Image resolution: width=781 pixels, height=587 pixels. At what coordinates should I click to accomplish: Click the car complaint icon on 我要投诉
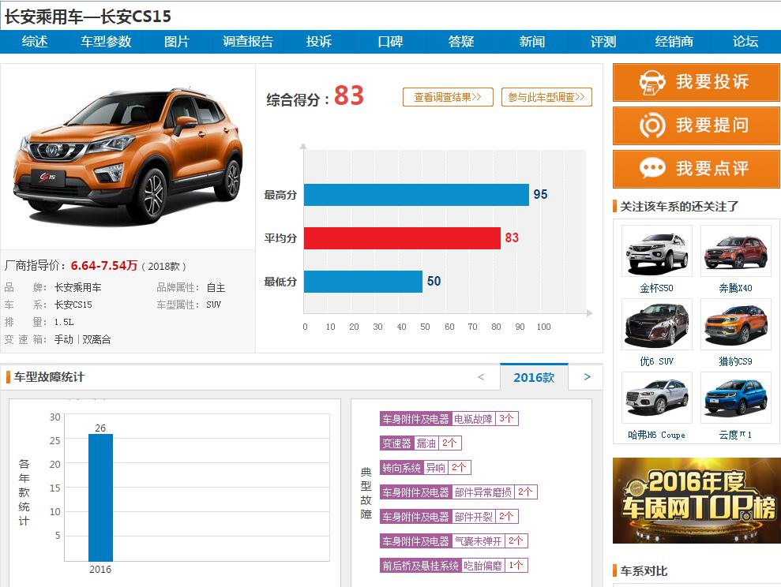pyautogui.click(x=652, y=83)
